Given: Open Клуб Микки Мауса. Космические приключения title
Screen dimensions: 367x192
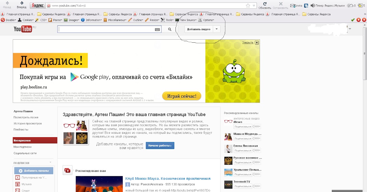Looking at the screenshot, I should 168,179.
